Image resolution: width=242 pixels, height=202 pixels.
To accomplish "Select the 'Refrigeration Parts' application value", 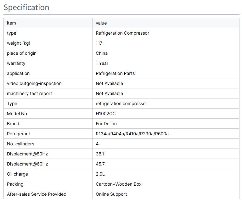I will click(115, 73).
